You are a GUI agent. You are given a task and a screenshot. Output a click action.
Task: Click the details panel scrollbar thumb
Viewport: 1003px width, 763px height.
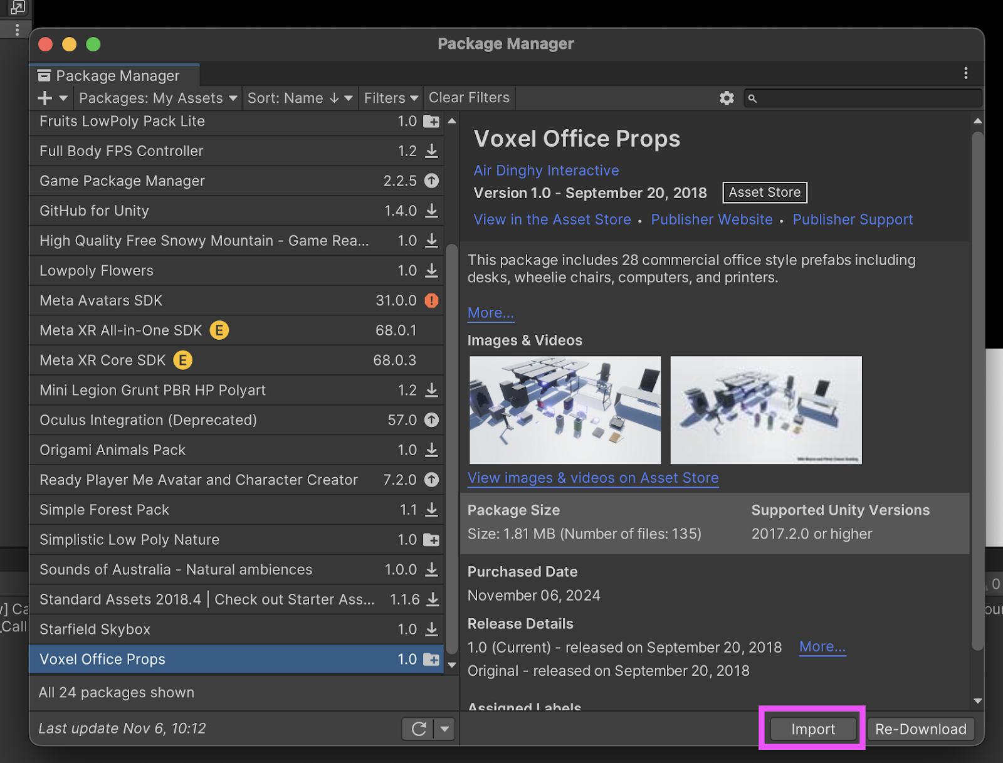[x=977, y=391]
